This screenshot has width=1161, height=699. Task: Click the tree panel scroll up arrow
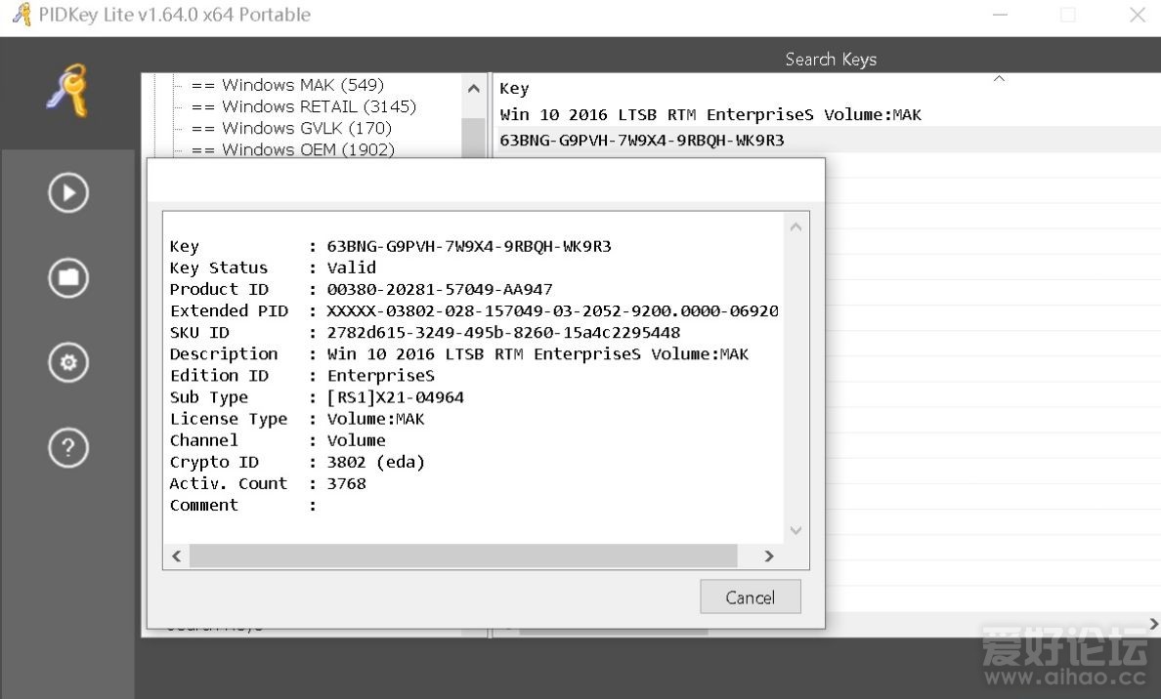click(x=474, y=89)
